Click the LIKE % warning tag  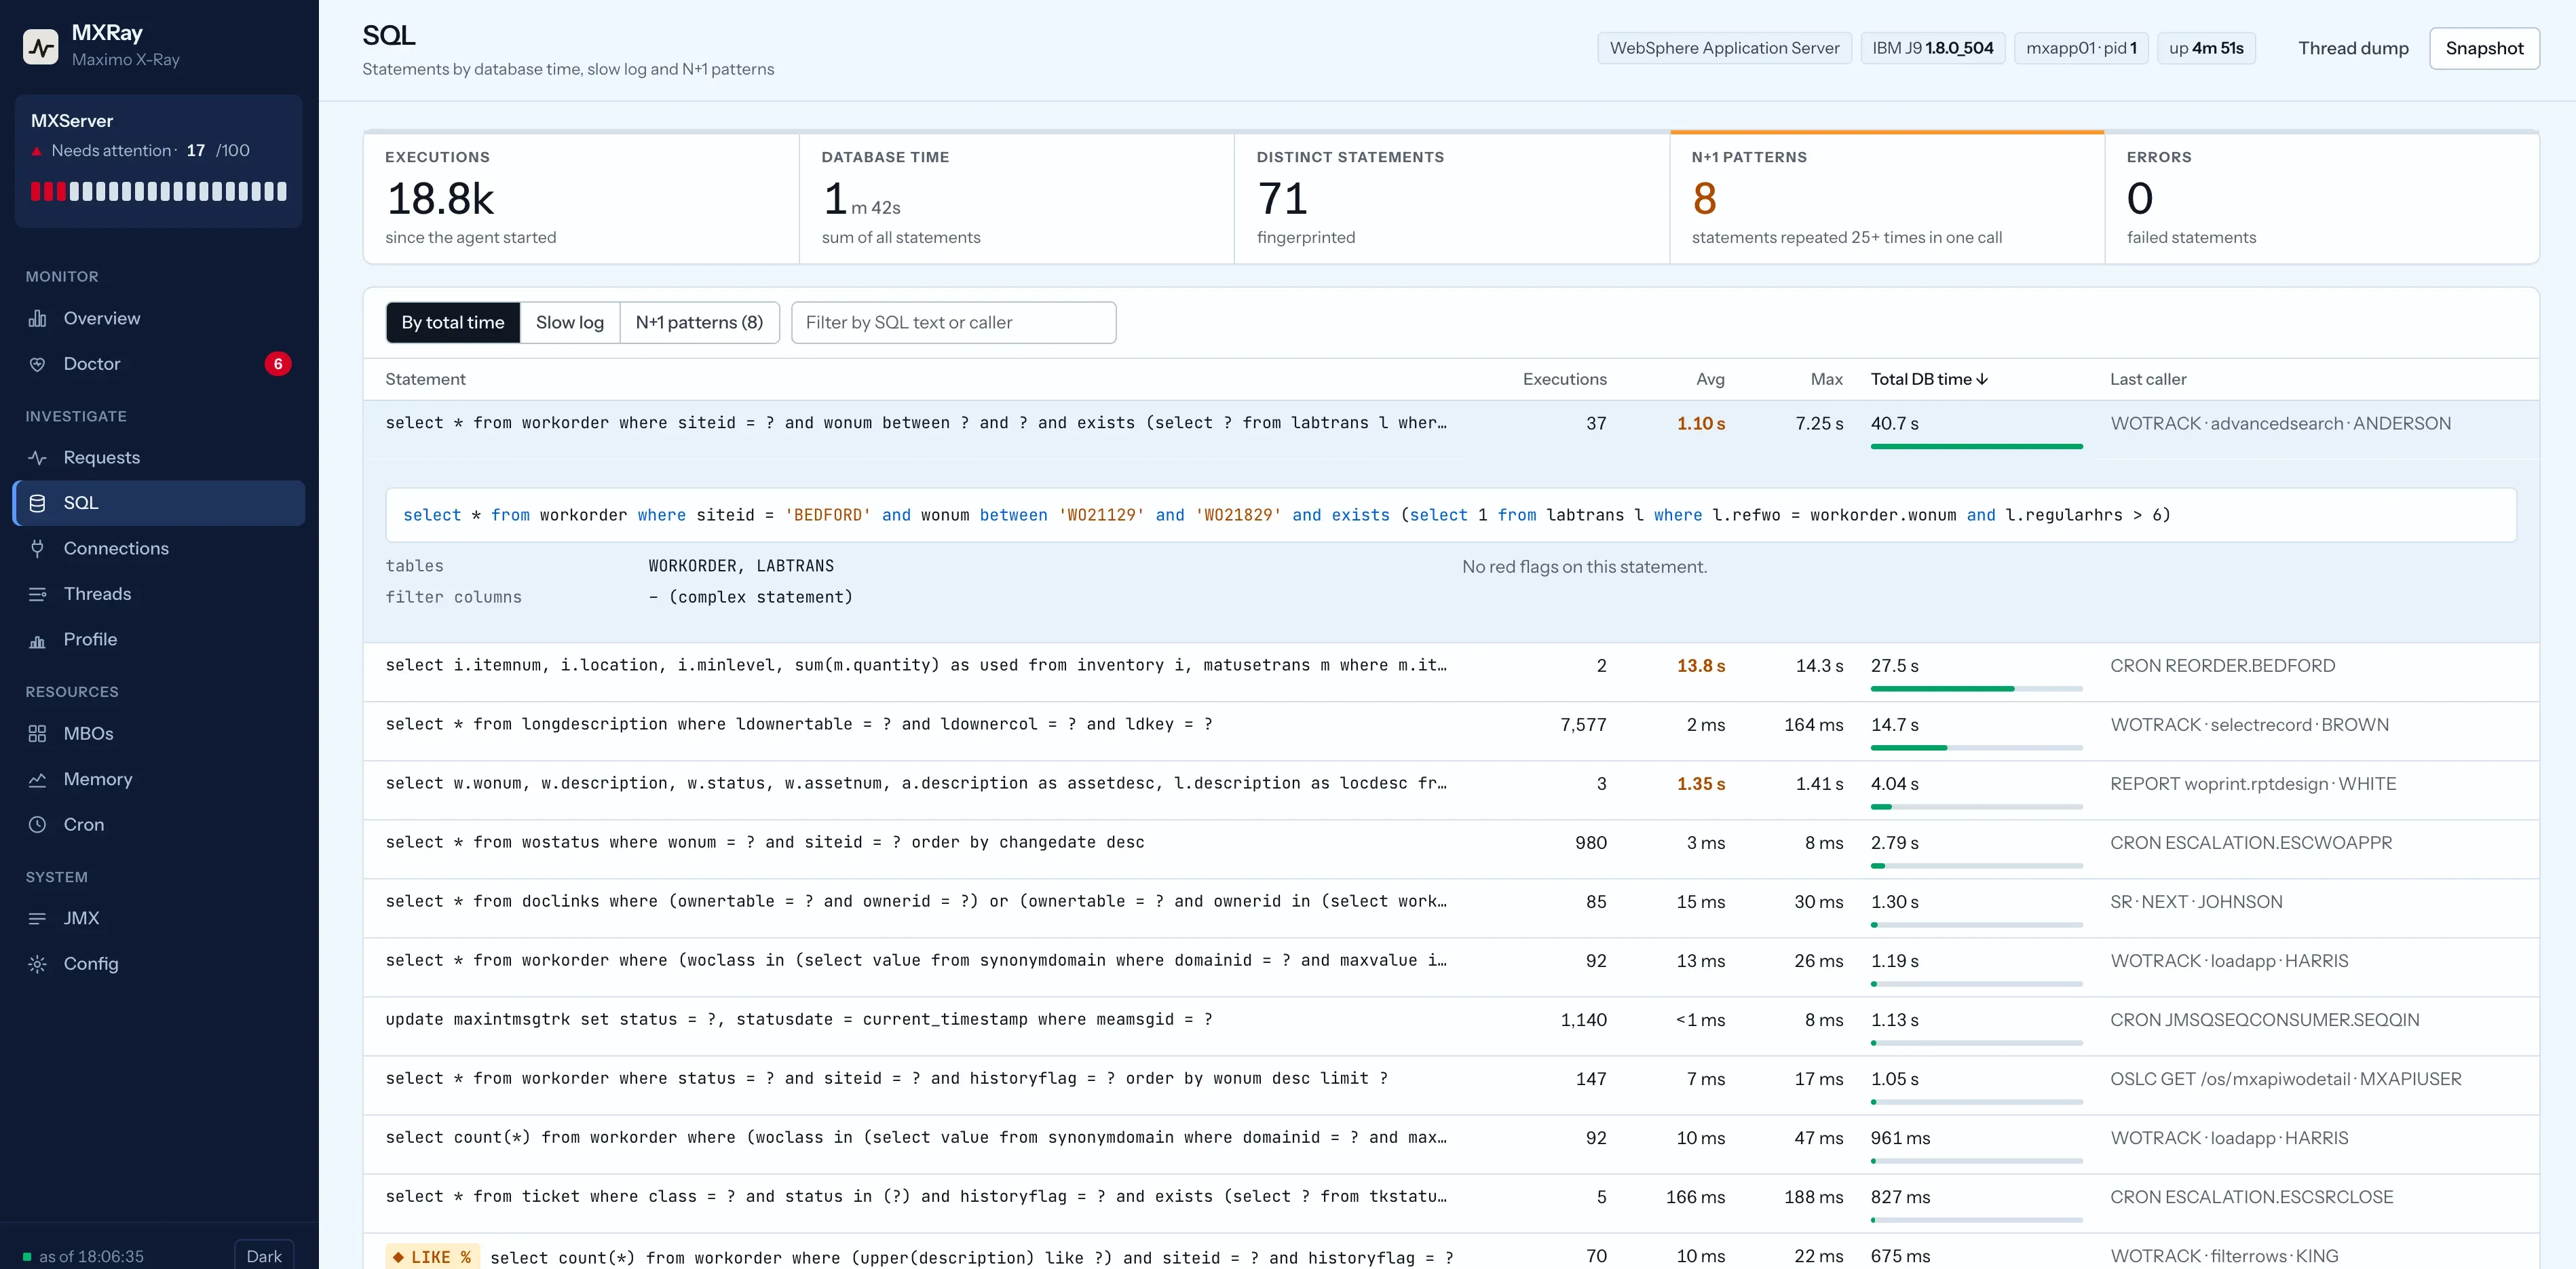pyautogui.click(x=432, y=1257)
